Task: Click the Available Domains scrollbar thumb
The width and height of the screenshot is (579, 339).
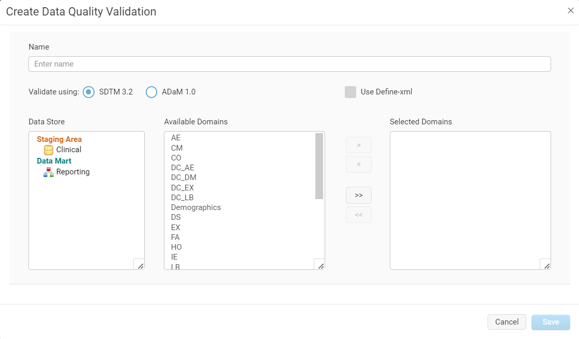Action: (319, 166)
